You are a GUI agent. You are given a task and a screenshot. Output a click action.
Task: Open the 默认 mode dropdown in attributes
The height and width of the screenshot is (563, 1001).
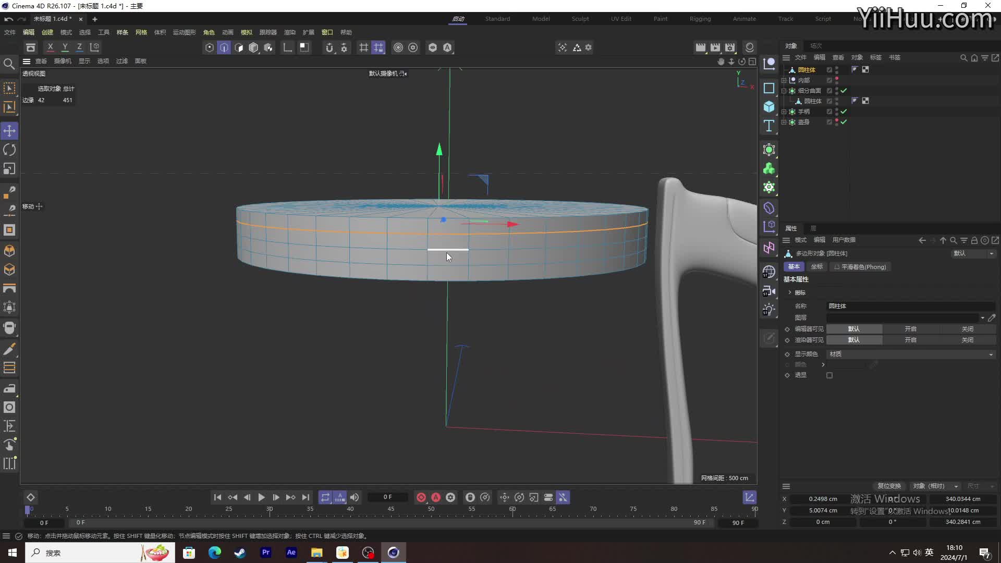[x=974, y=253]
